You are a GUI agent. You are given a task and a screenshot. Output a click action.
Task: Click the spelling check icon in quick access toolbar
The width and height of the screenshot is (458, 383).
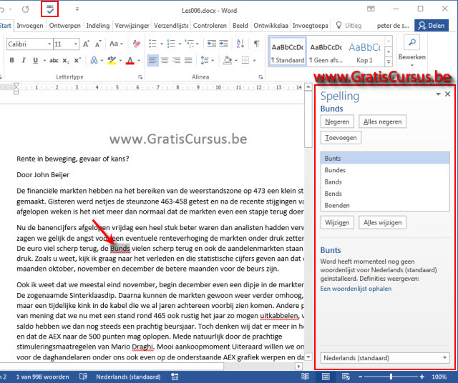50,9
